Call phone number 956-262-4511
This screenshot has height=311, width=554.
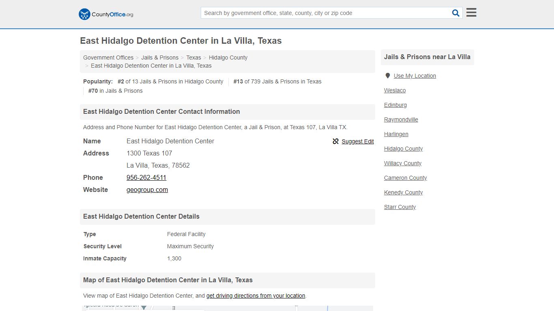click(146, 177)
